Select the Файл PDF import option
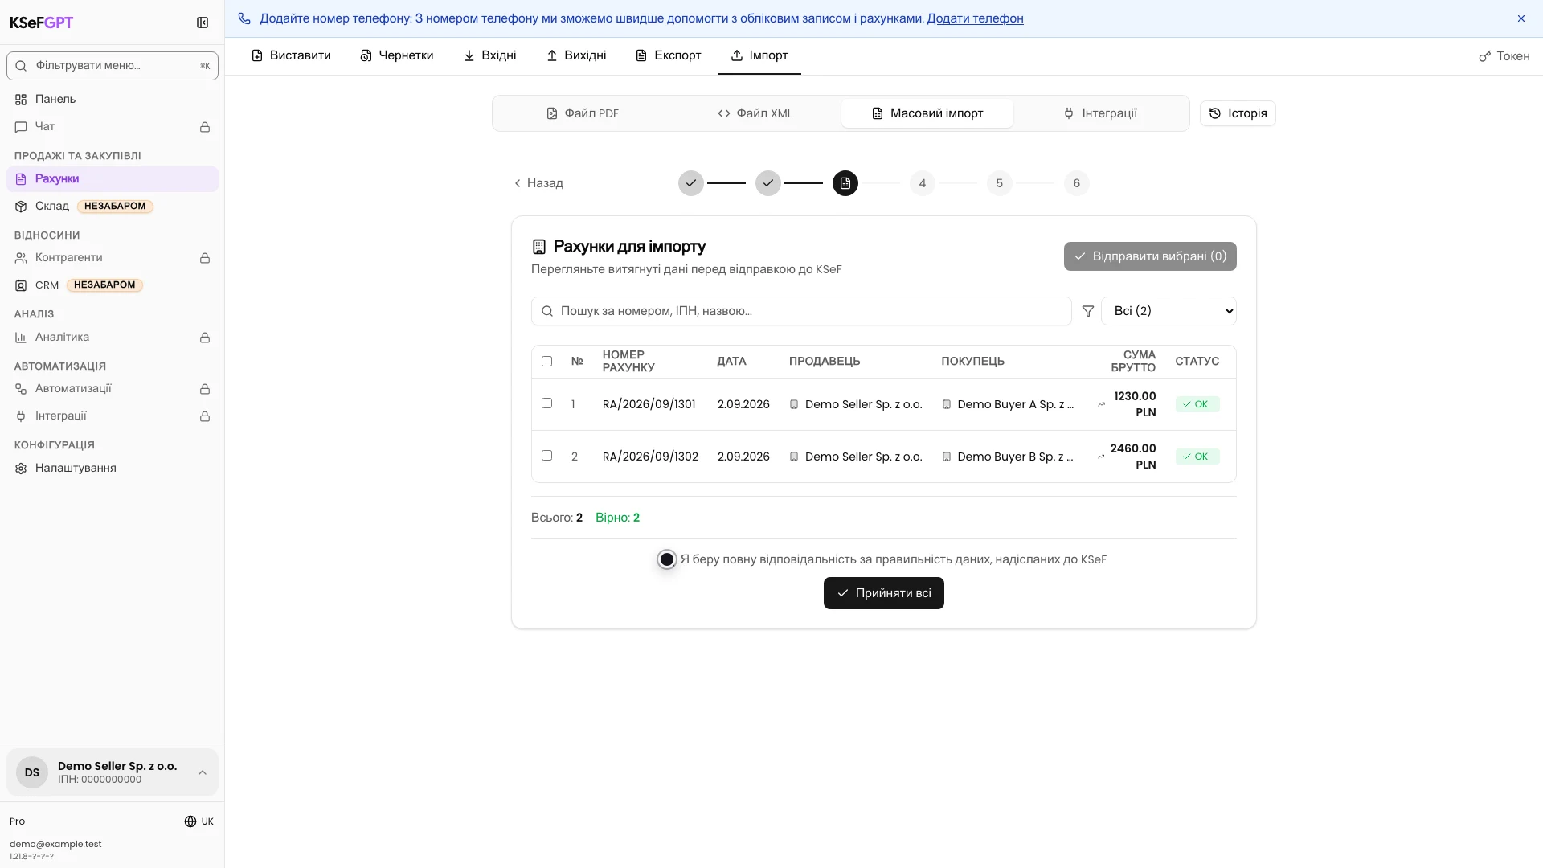This screenshot has width=1543, height=868. click(583, 113)
